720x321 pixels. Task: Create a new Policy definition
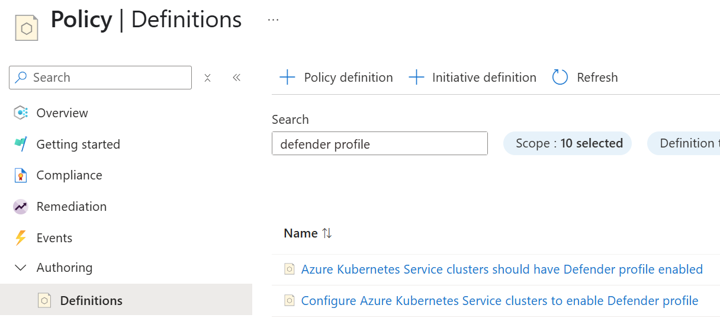tap(336, 78)
